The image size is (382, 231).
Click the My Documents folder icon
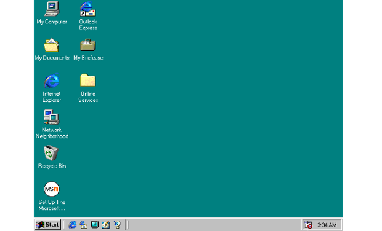[51, 45]
